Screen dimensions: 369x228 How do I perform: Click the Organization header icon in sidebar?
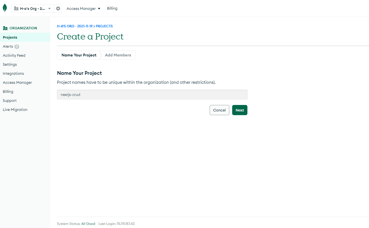pos(5,28)
